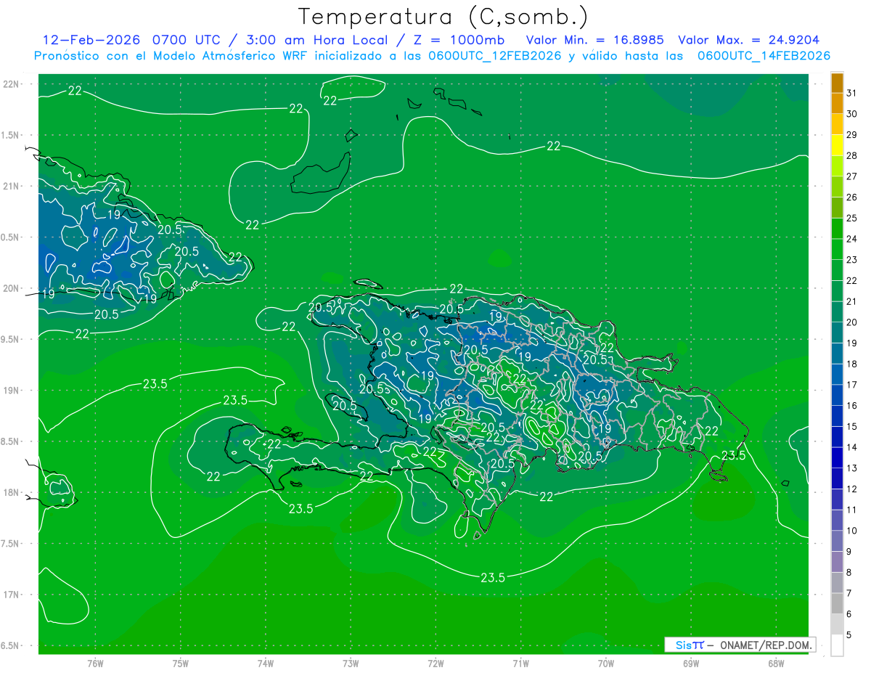Click the "24" label on the color scale

(852, 239)
